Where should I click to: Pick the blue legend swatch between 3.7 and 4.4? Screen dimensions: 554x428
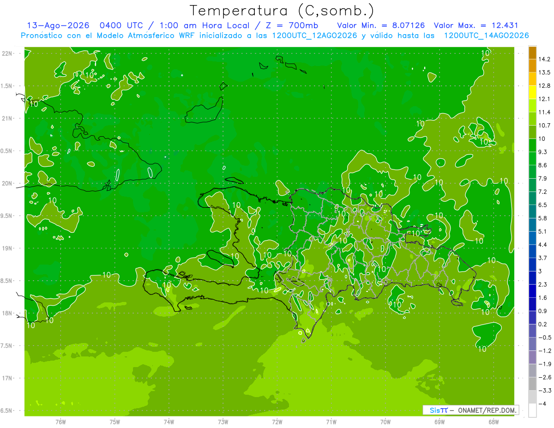pyautogui.click(x=532, y=251)
